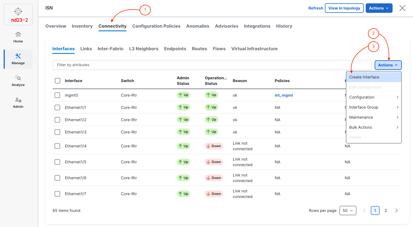Open the Admin user-settings icon
The height and width of the screenshot is (227, 413).
(x=18, y=100)
